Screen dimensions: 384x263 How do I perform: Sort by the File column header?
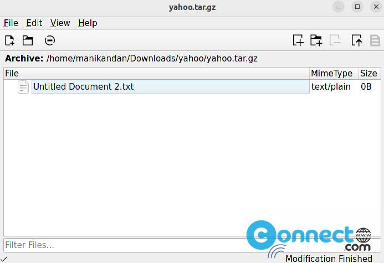(157, 74)
